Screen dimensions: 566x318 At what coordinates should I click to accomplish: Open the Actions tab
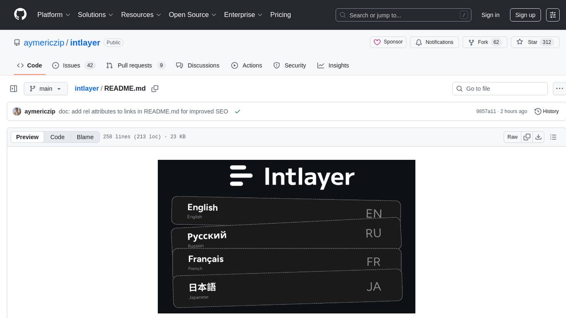coord(246,65)
